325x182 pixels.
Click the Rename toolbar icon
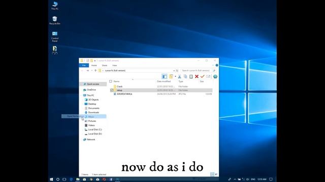click(x=208, y=76)
